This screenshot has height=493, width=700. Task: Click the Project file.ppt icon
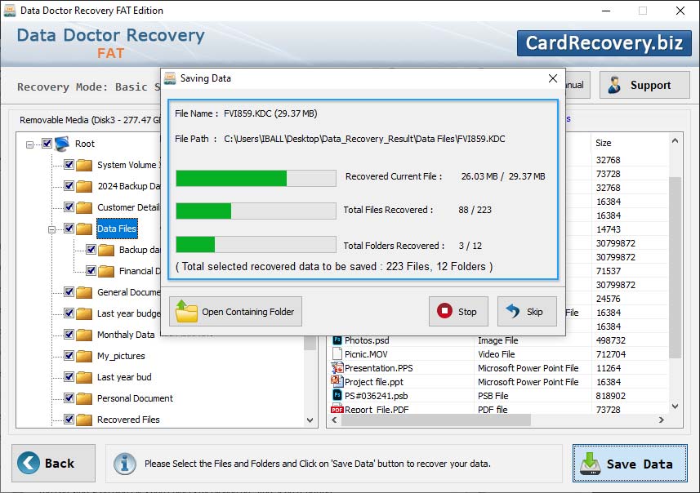(337, 381)
